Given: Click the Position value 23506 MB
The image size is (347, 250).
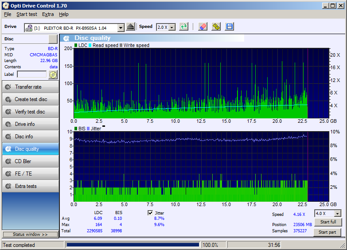Looking at the screenshot, I should point(303,225).
